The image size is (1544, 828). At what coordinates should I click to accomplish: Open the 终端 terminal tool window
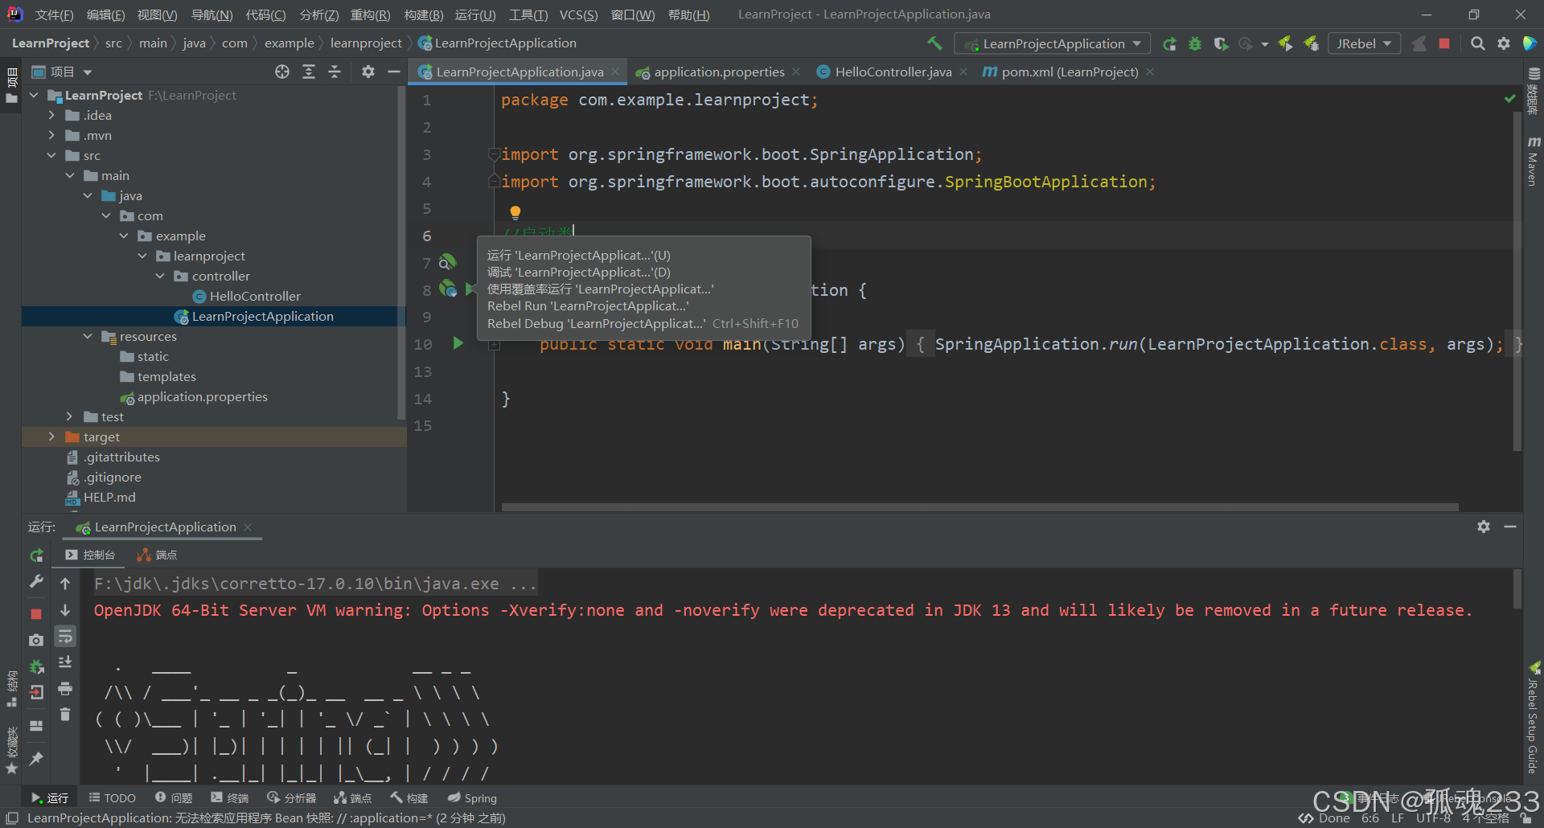[x=230, y=798]
